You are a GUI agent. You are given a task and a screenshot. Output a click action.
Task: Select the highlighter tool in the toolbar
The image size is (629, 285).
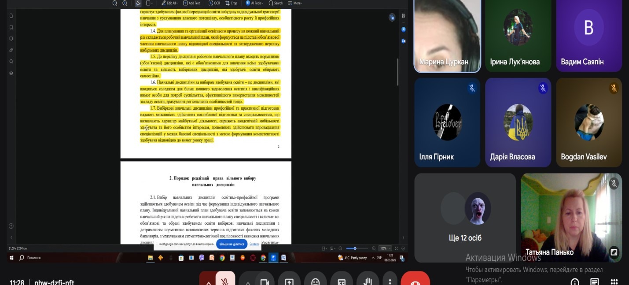[x=138, y=3]
